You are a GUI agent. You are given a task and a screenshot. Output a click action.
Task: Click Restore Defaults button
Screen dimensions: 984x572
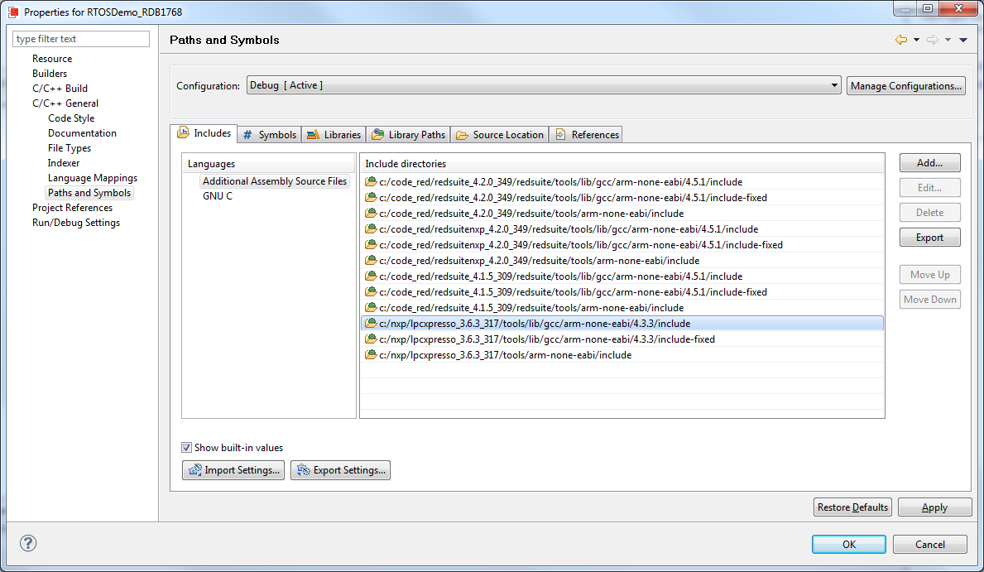point(853,507)
